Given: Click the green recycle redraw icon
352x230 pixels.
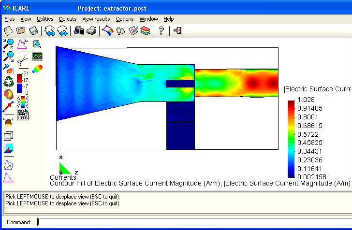Looking at the screenshot, I should 8,82.
